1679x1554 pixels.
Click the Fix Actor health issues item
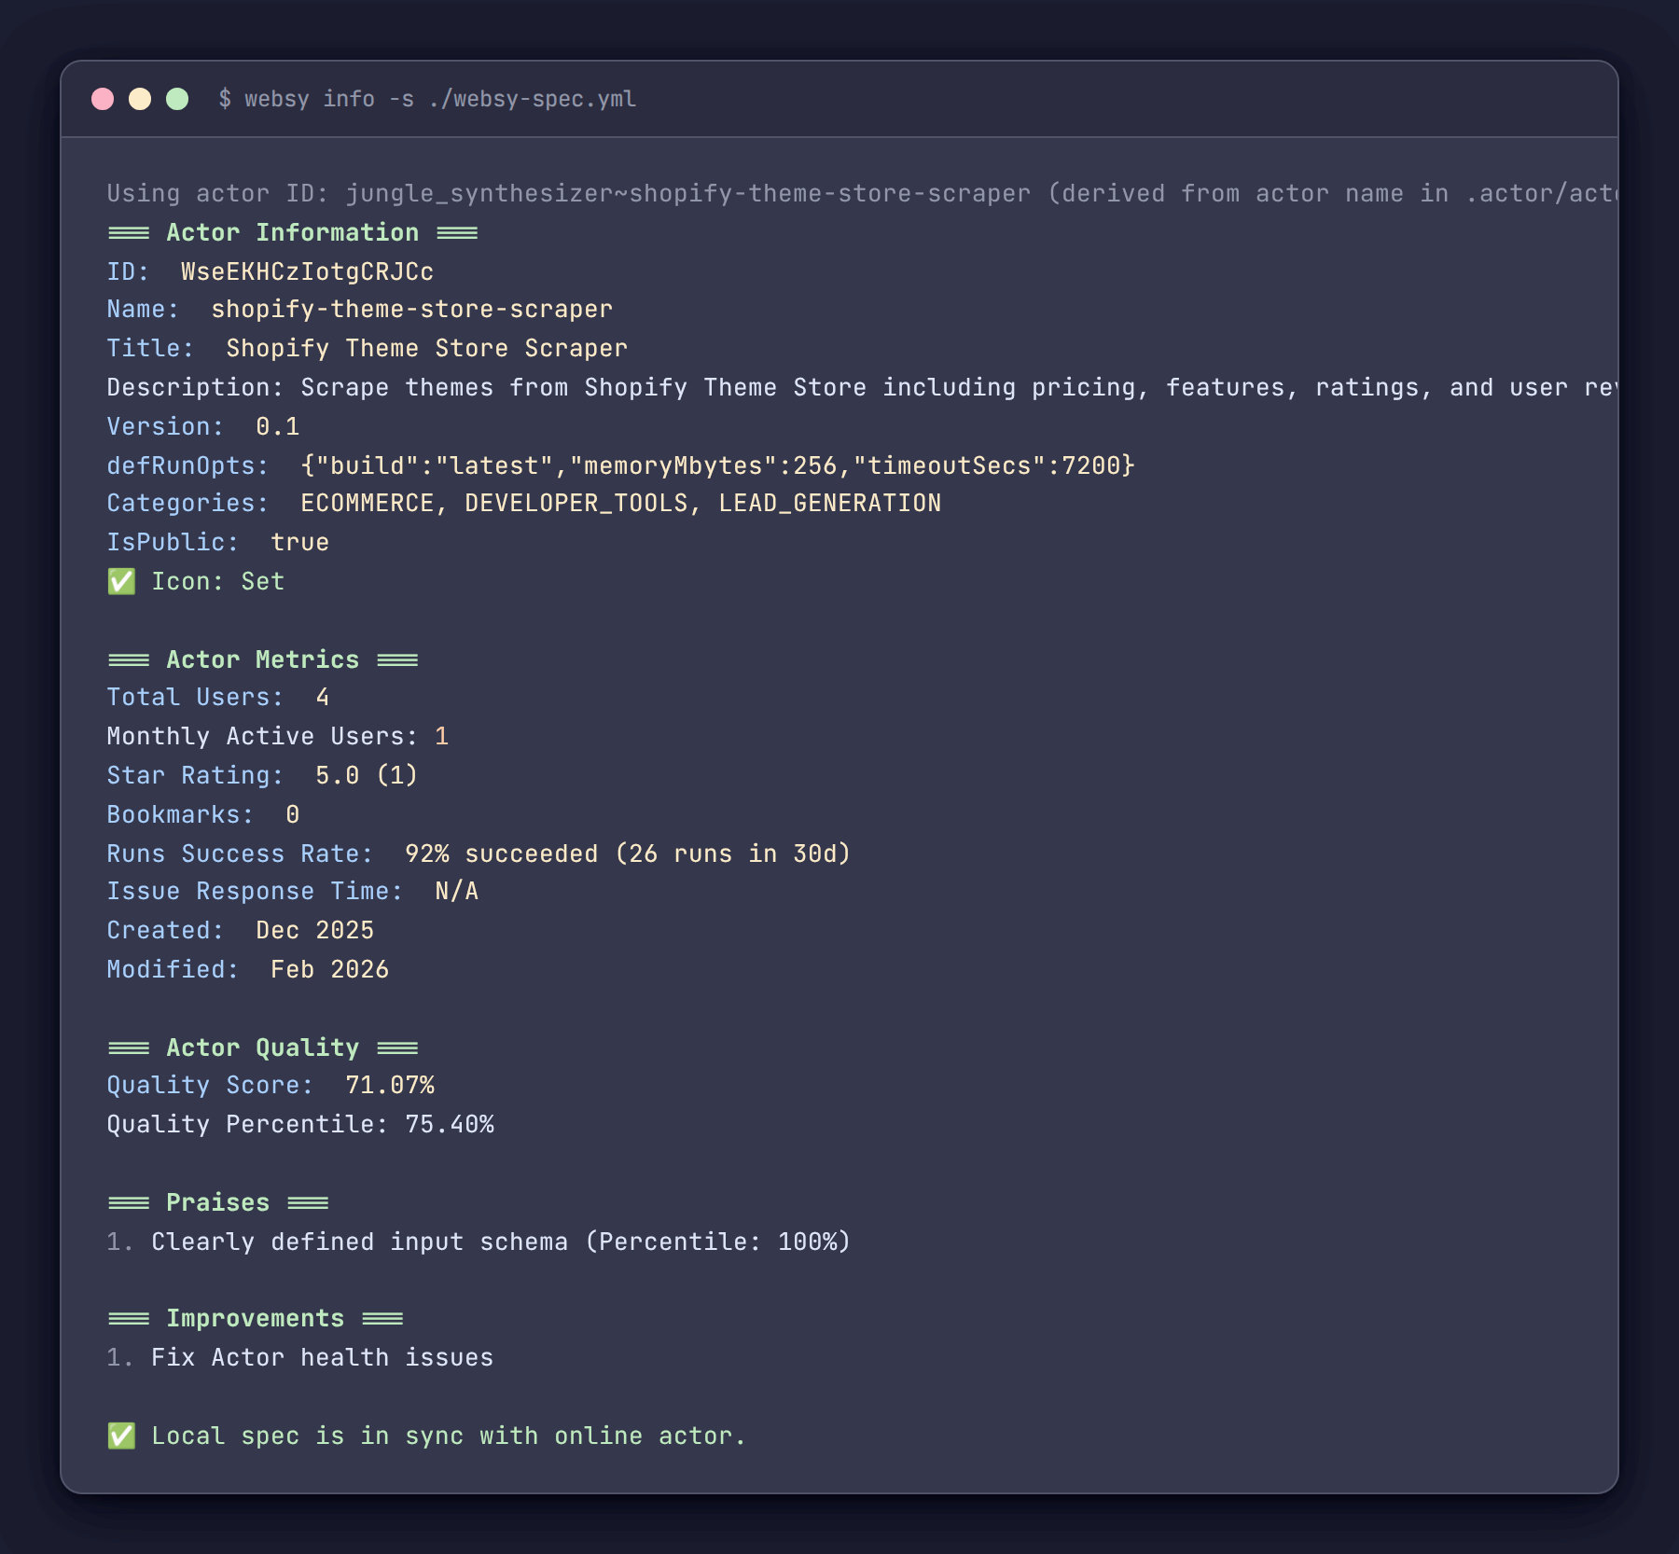pyautogui.click(x=323, y=1357)
